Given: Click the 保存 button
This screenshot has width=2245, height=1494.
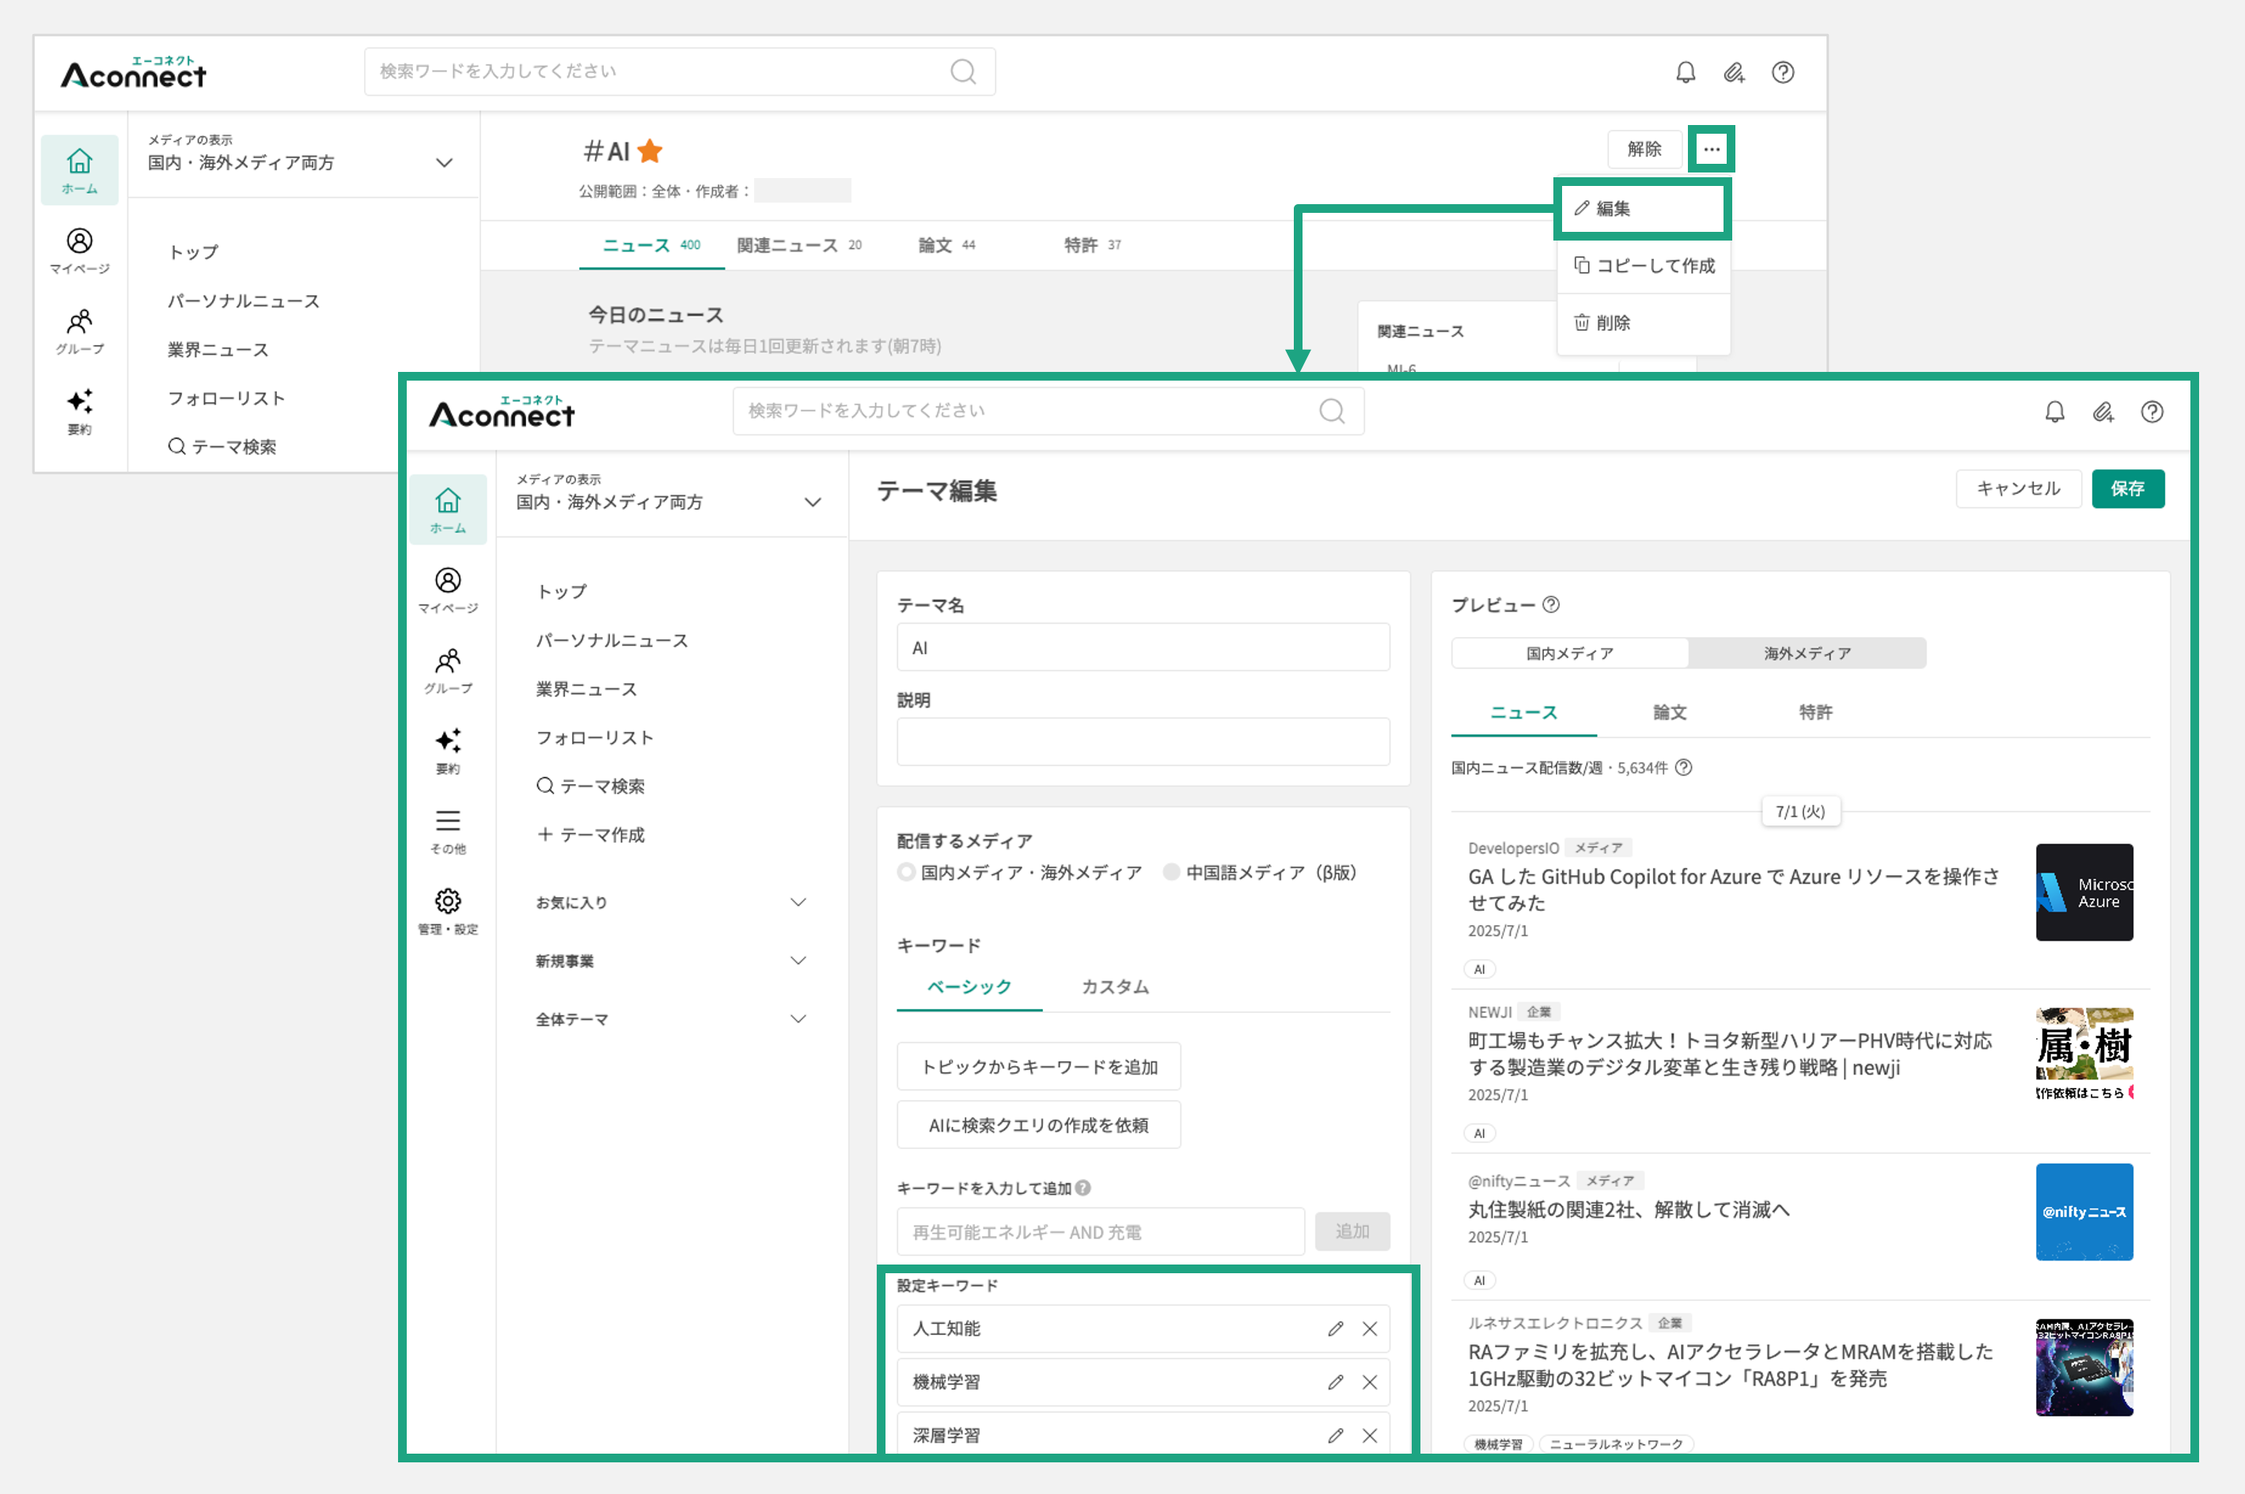Looking at the screenshot, I should point(2128,489).
